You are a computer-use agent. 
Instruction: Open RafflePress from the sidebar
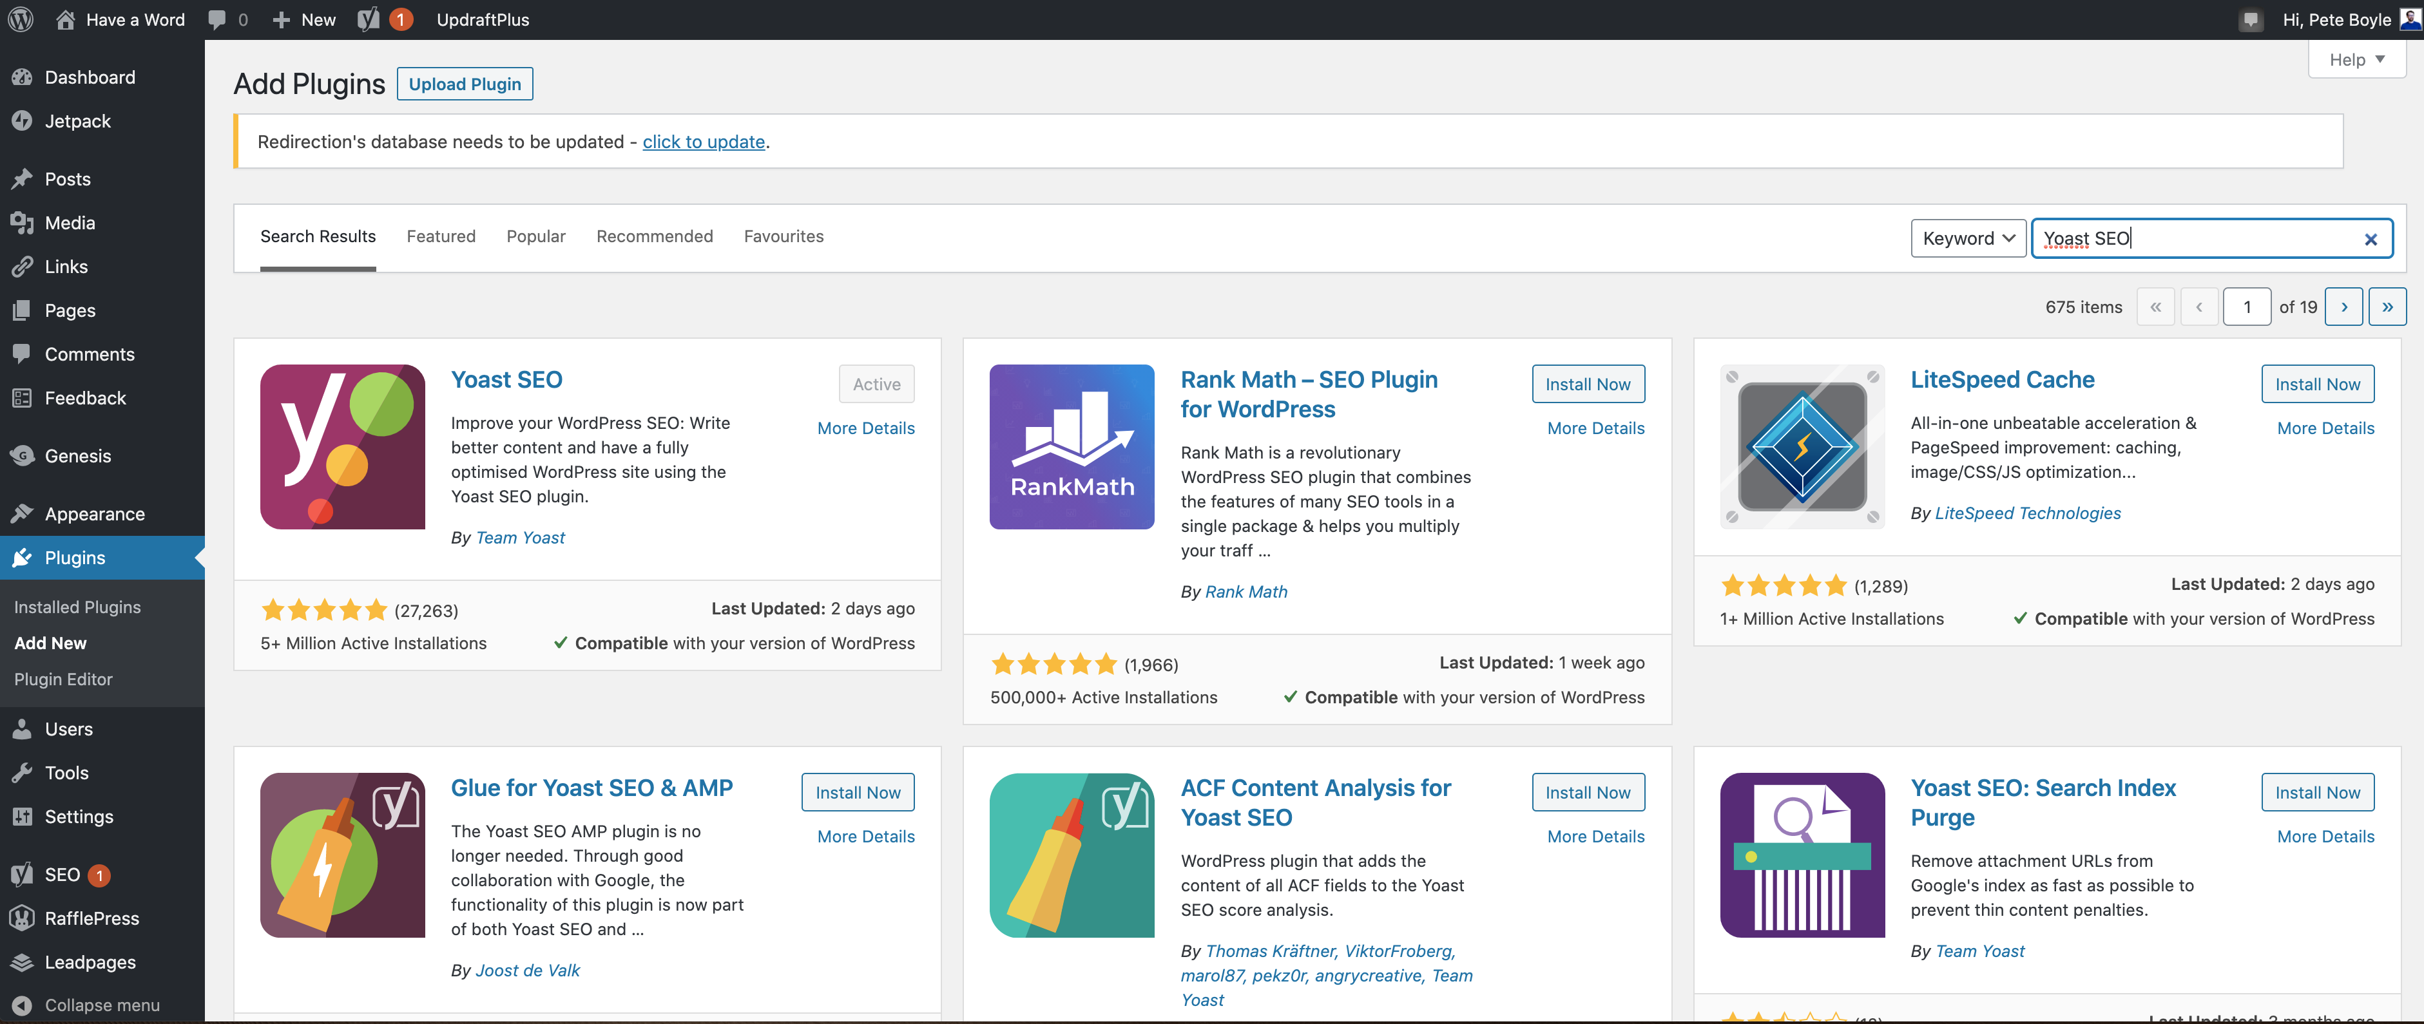click(91, 918)
